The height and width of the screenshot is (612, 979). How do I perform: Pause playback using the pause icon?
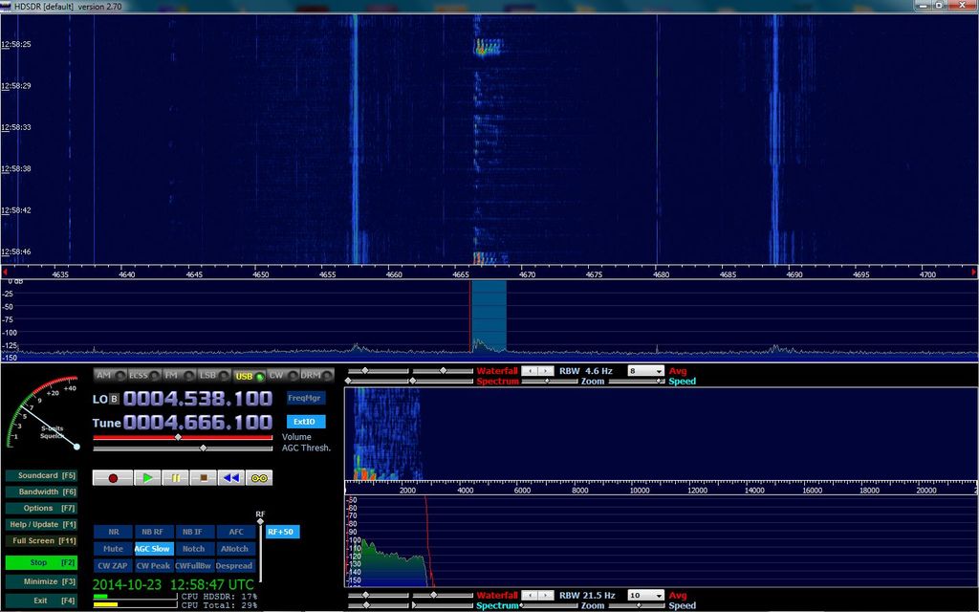click(175, 477)
